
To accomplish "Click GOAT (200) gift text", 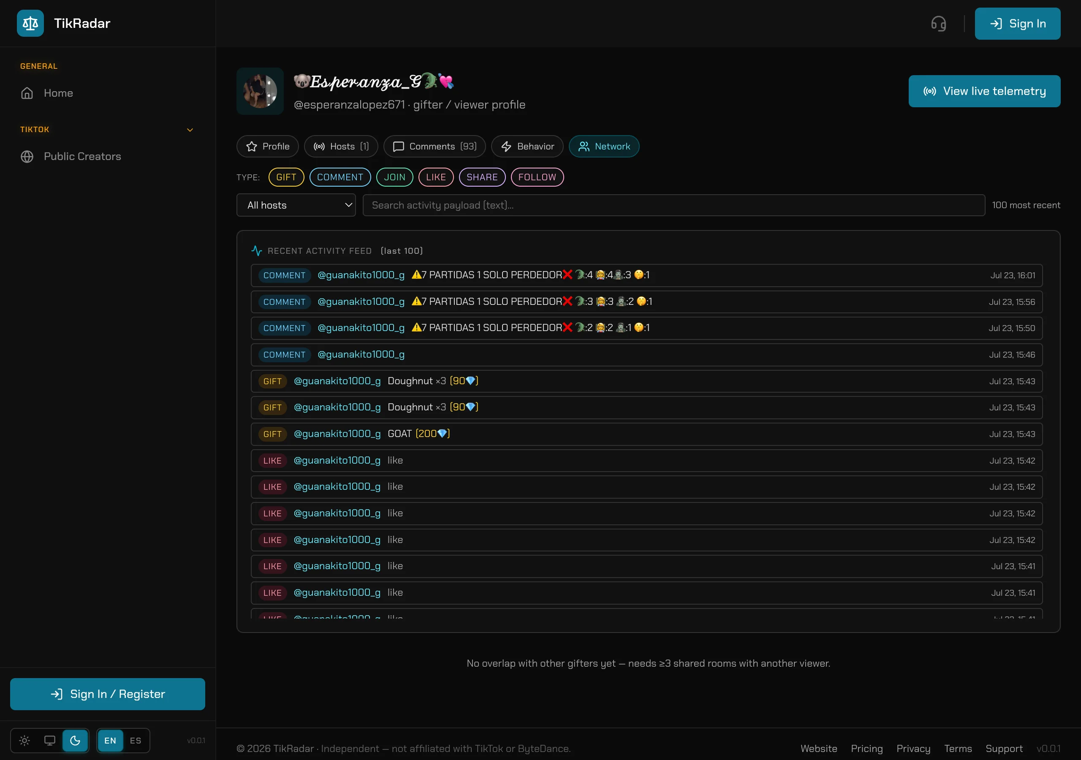I will 418,434.
